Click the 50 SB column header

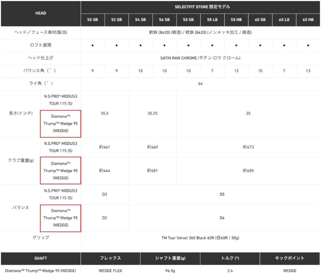(x=92, y=20)
